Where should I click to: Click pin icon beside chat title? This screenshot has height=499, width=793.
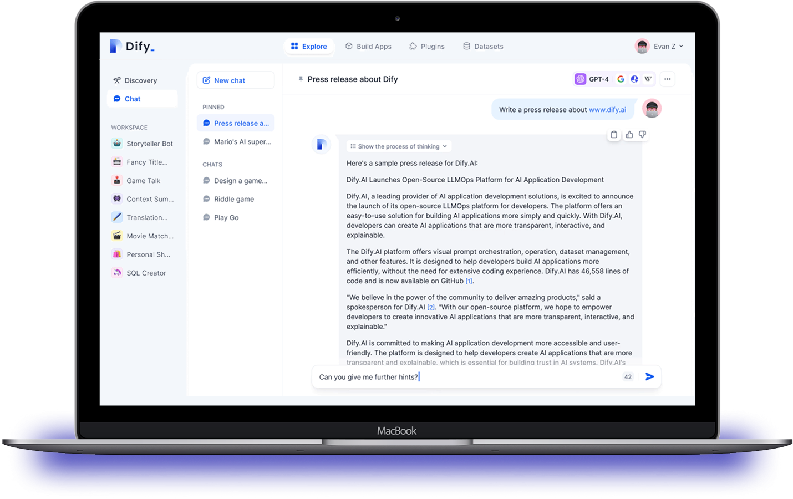point(301,79)
